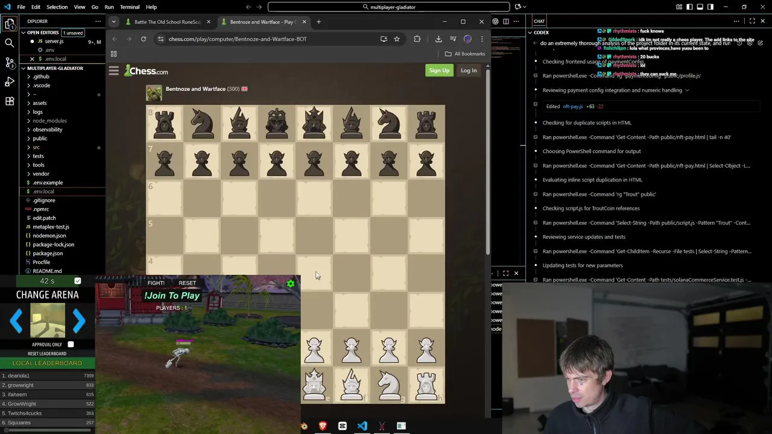Open All Bookmarks folder

[x=465, y=54]
